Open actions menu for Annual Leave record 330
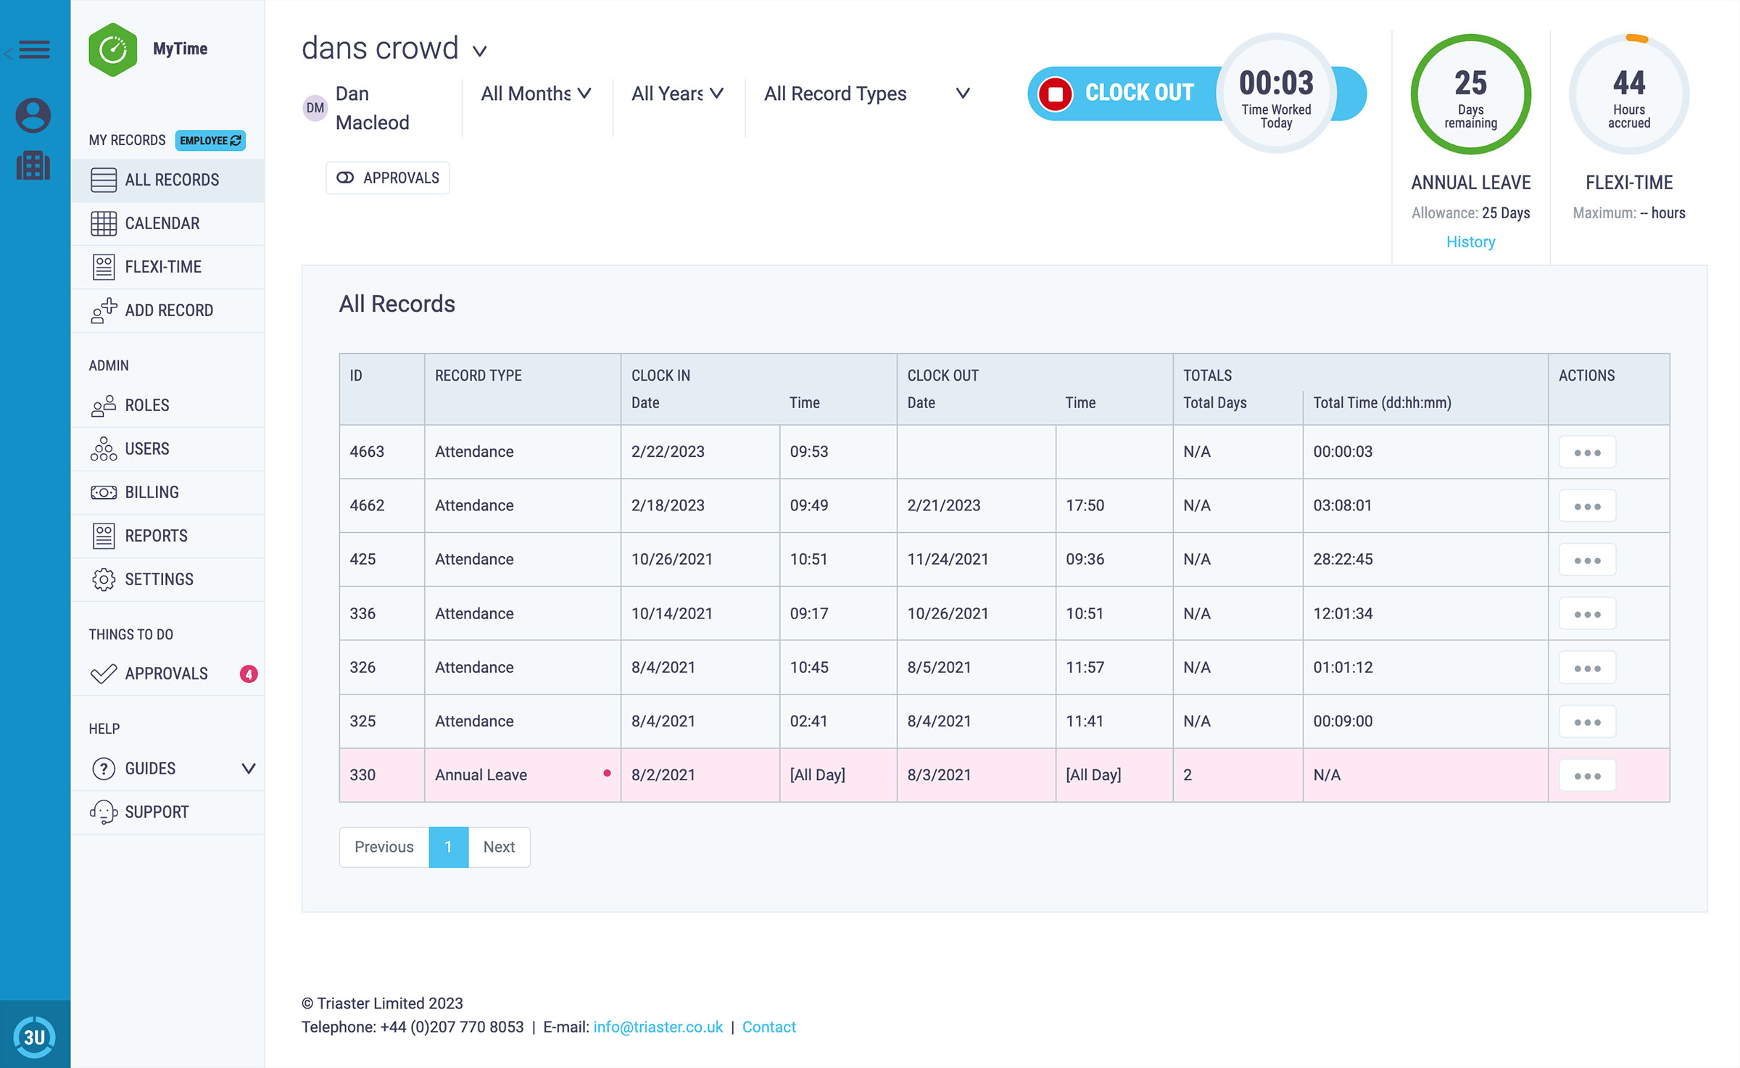Image resolution: width=1740 pixels, height=1068 pixels. tap(1587, 776)
